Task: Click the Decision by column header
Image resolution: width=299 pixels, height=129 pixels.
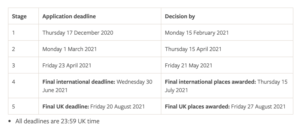Action: (180, 16)
